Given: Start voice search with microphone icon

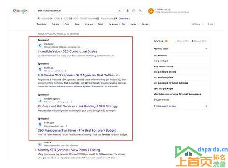Looking at the screenshot, I should pyautogui.click(x=127, y=10).
